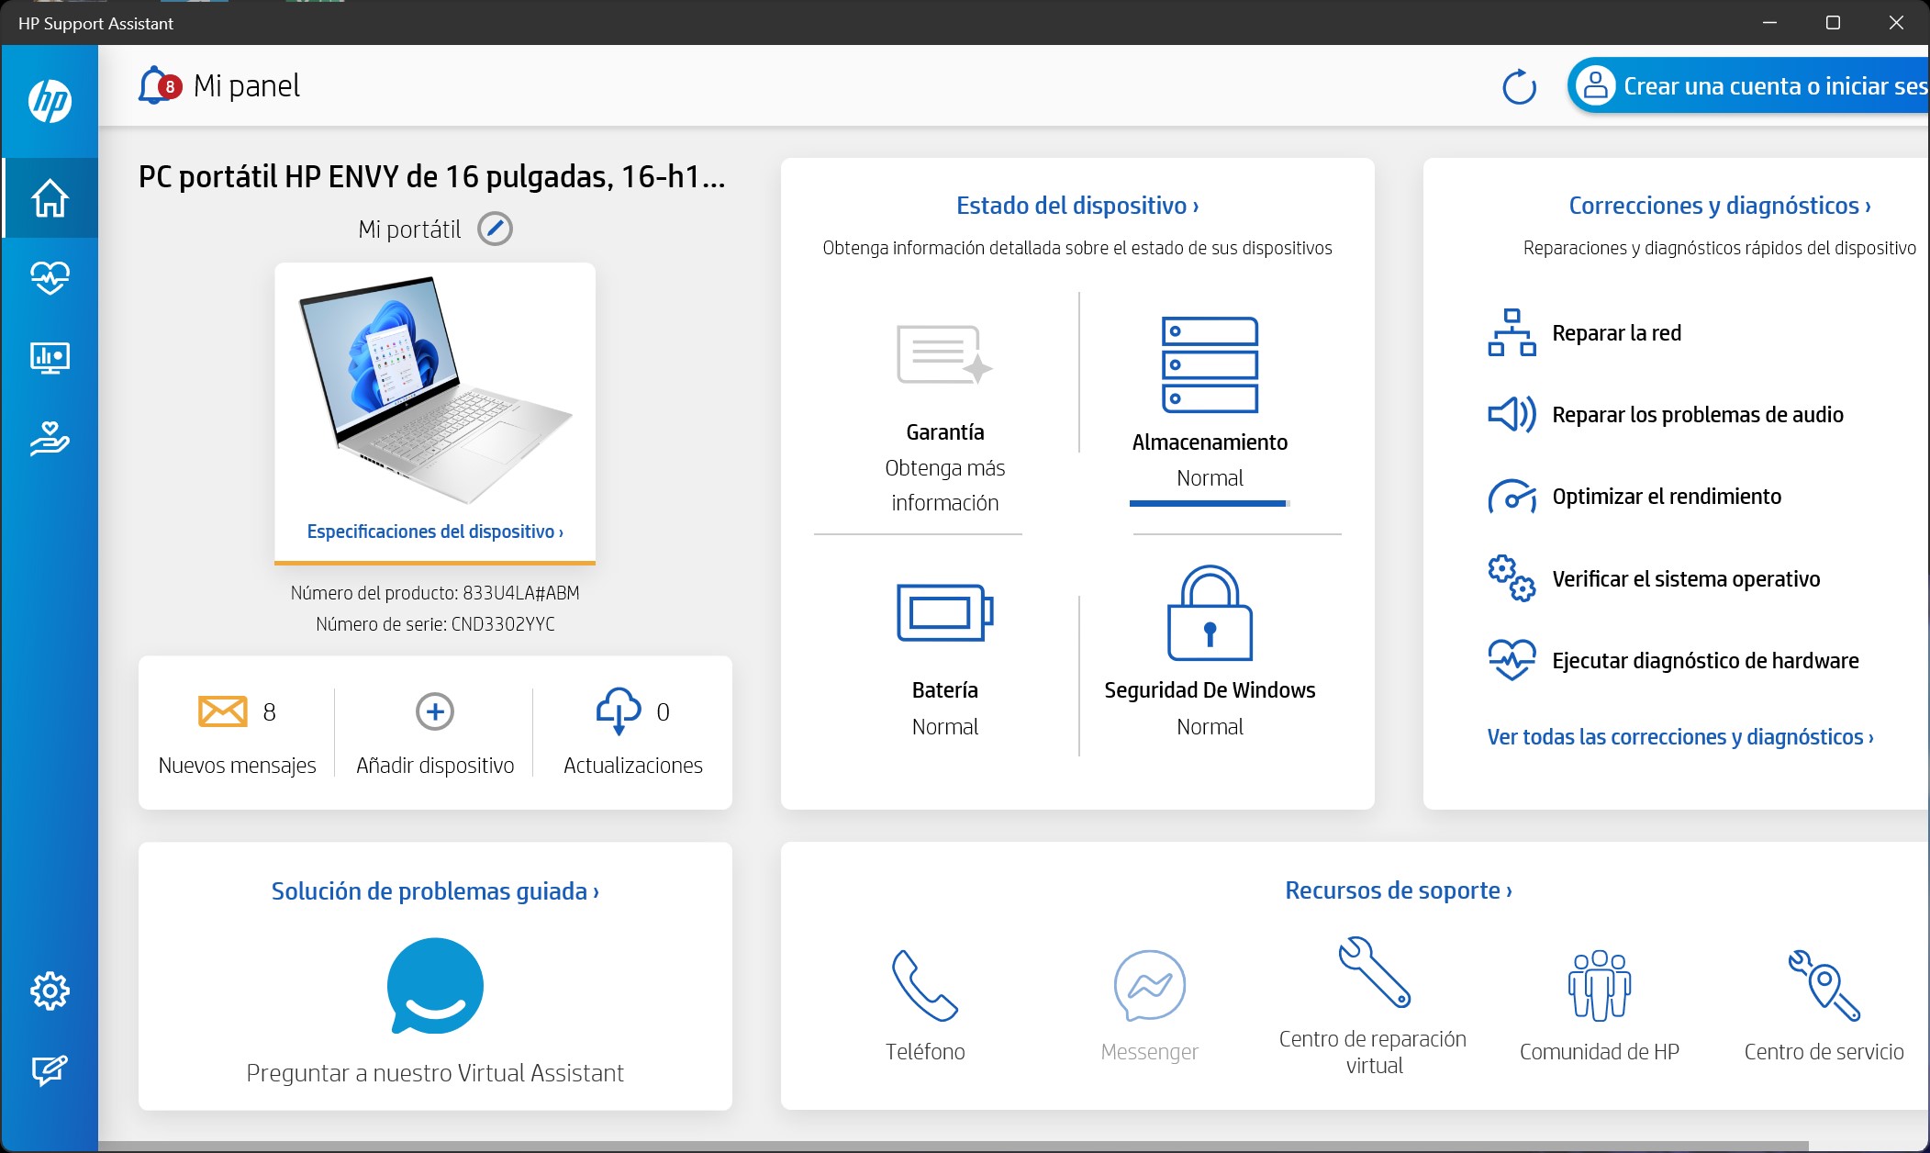Open Ver todas las correcciones y diagnósticos
The width and height of the screenshot is (1930, 1153).
click(x=1680, y=737)
